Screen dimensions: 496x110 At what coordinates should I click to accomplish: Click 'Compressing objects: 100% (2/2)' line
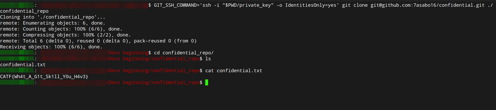click(65, 35)
